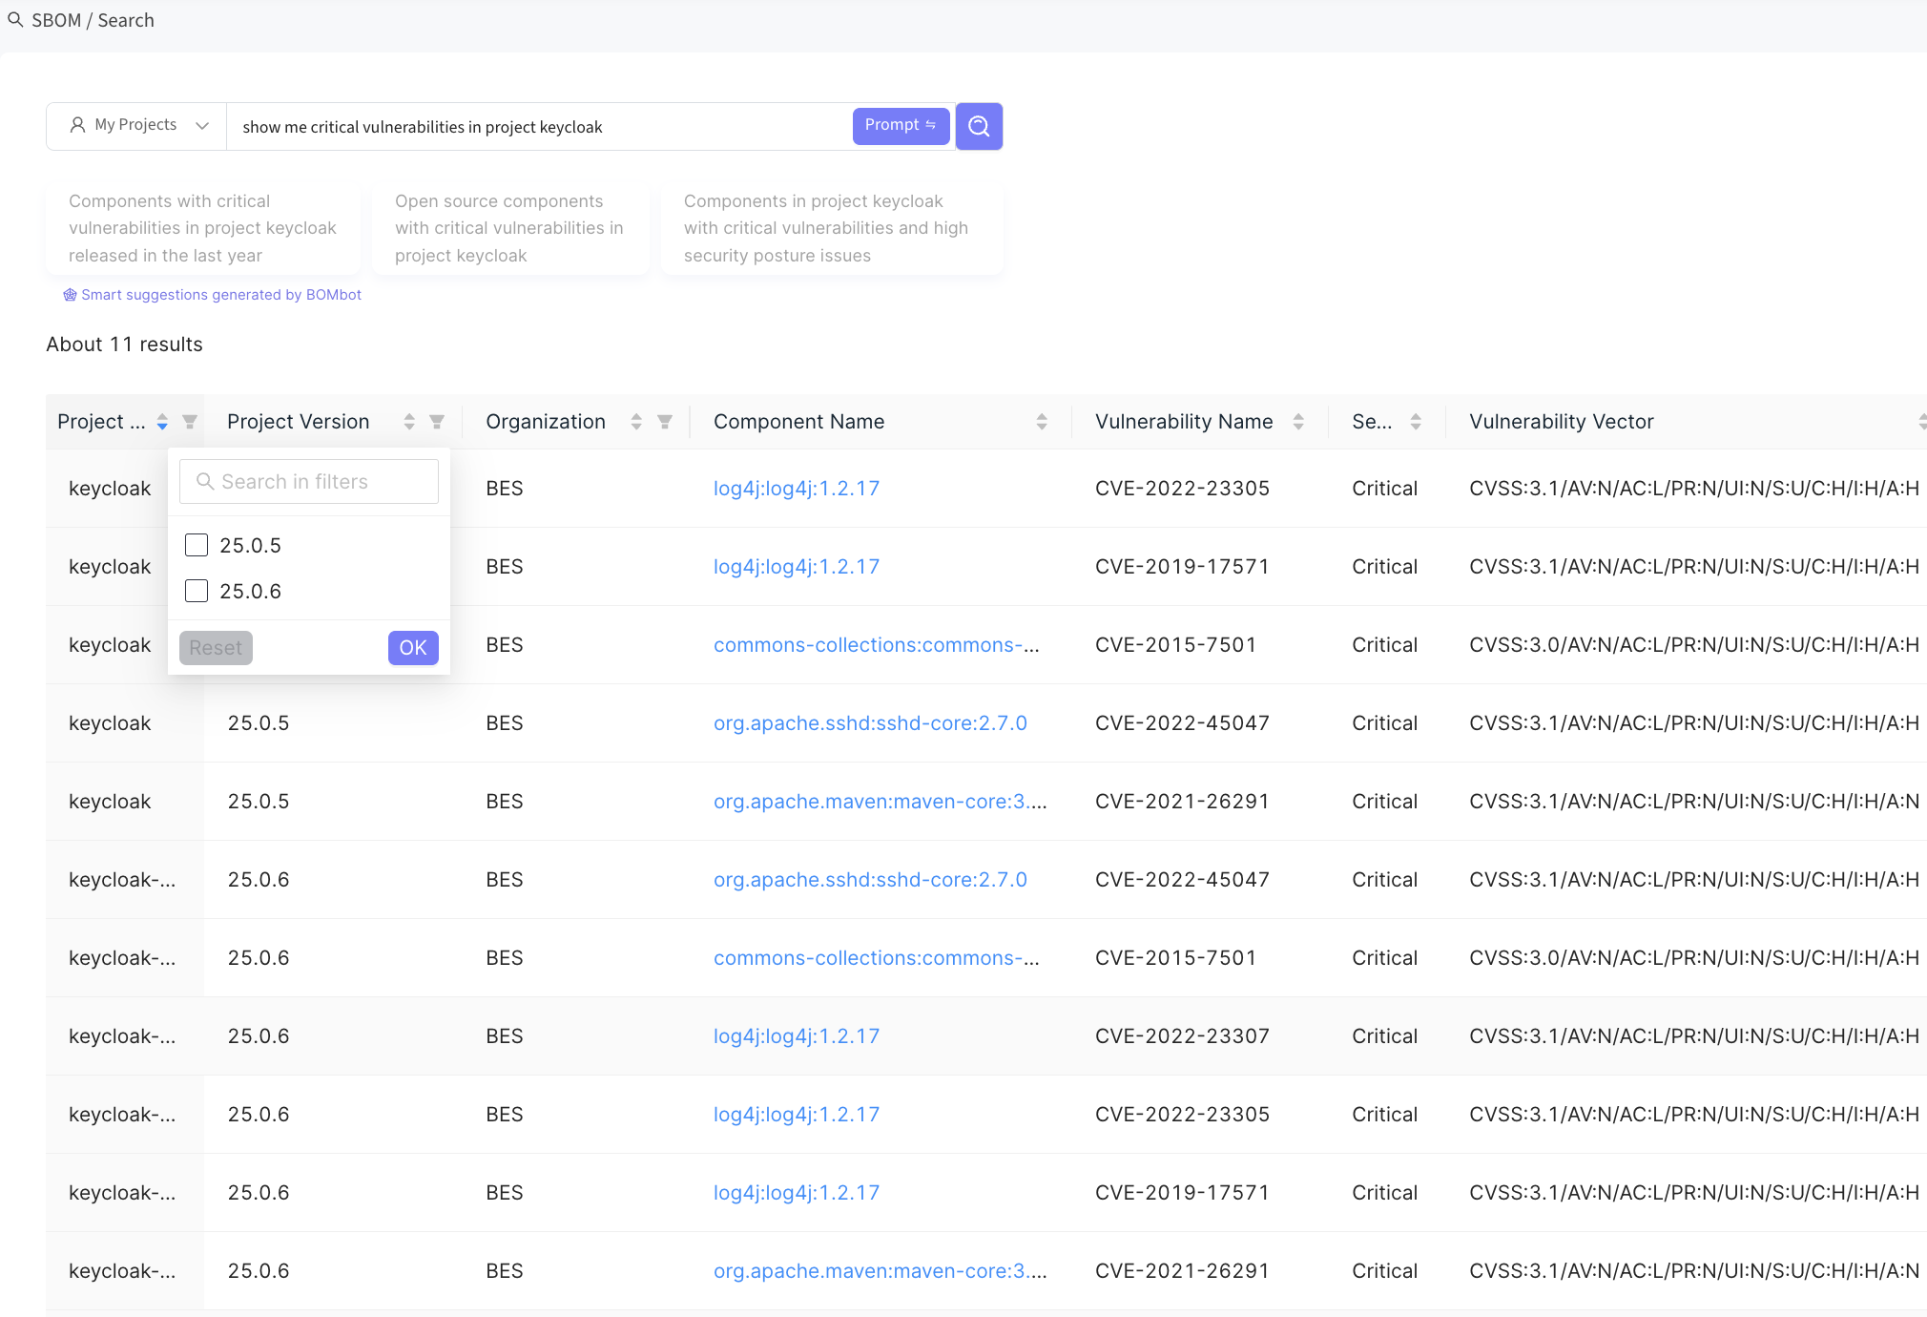
Task: Sort by Component Name column
Action: [1042, 422]
